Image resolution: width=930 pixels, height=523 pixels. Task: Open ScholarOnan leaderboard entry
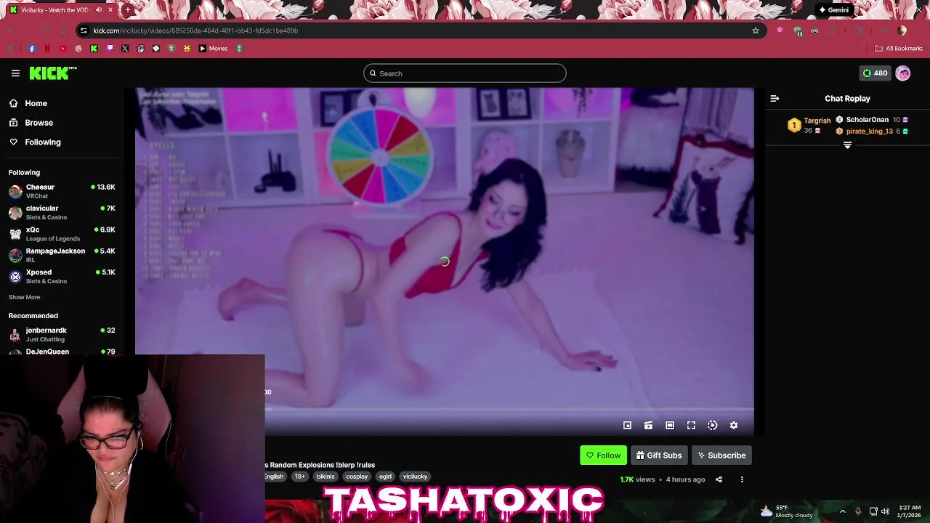pos(872,120)
